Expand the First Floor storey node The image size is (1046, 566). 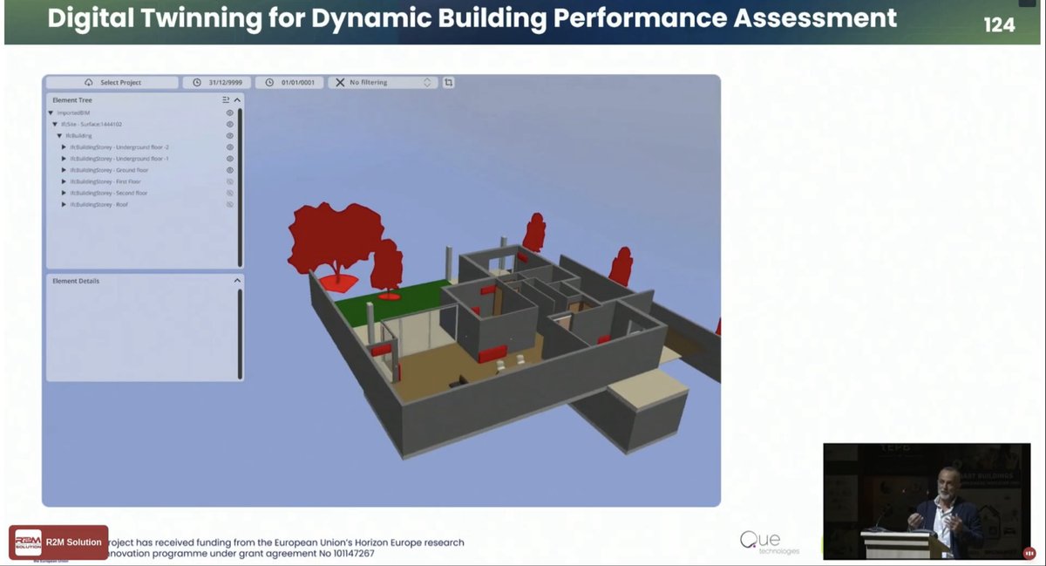click(64, 181)
